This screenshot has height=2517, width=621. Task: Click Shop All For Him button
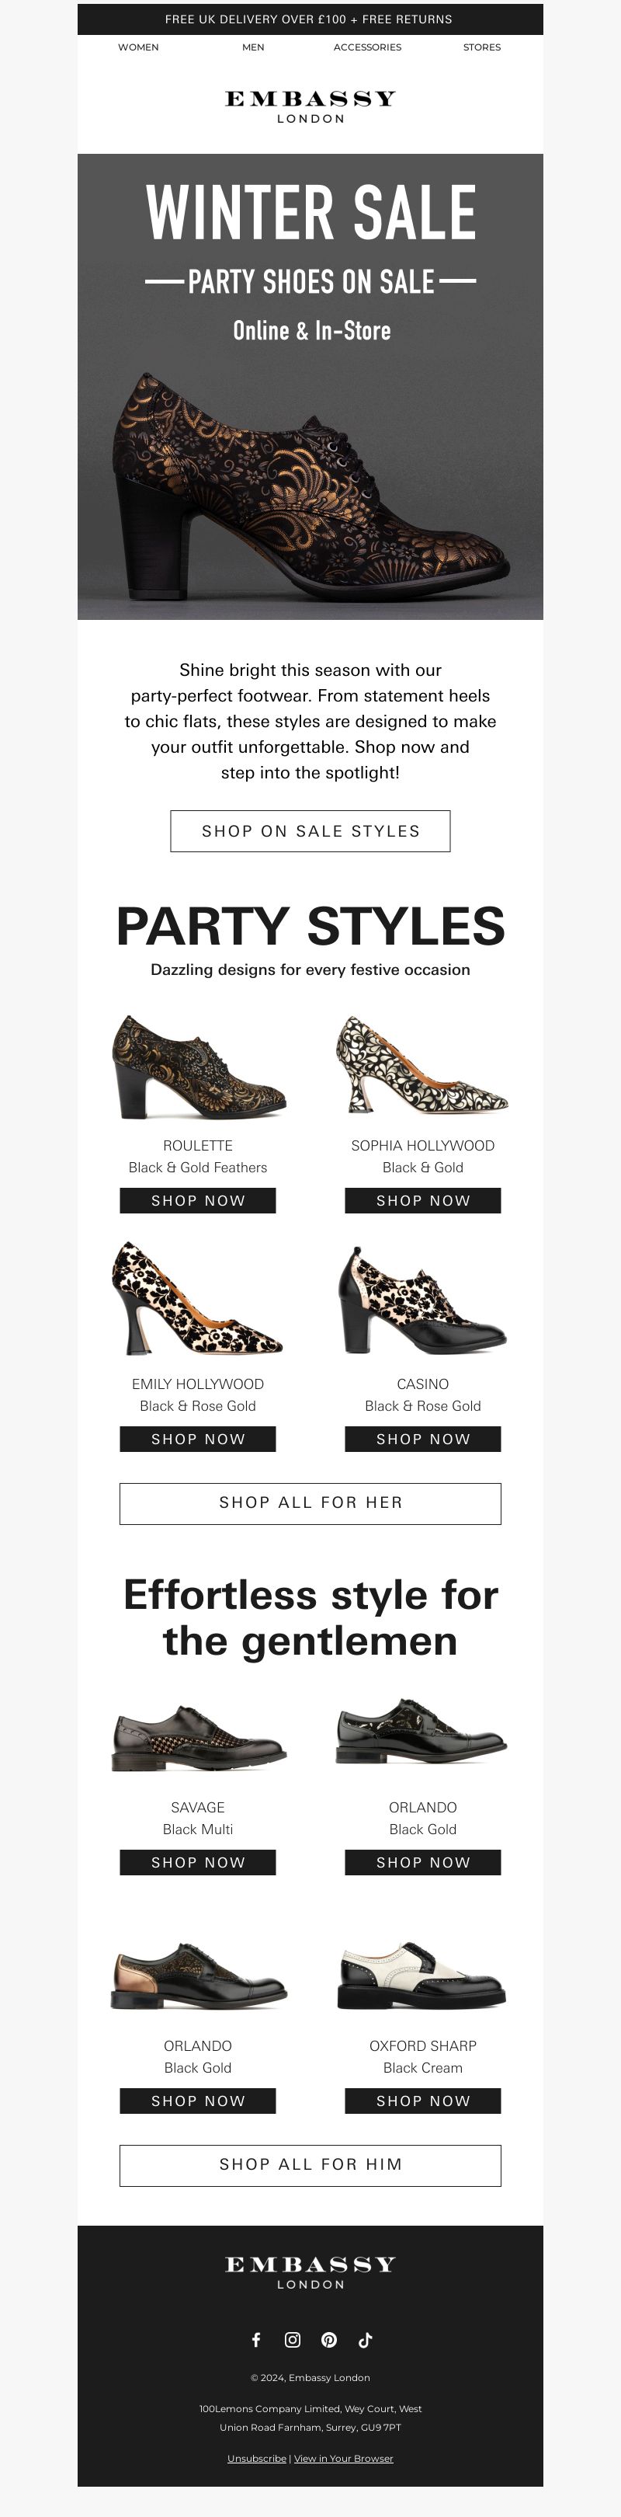310,2164
